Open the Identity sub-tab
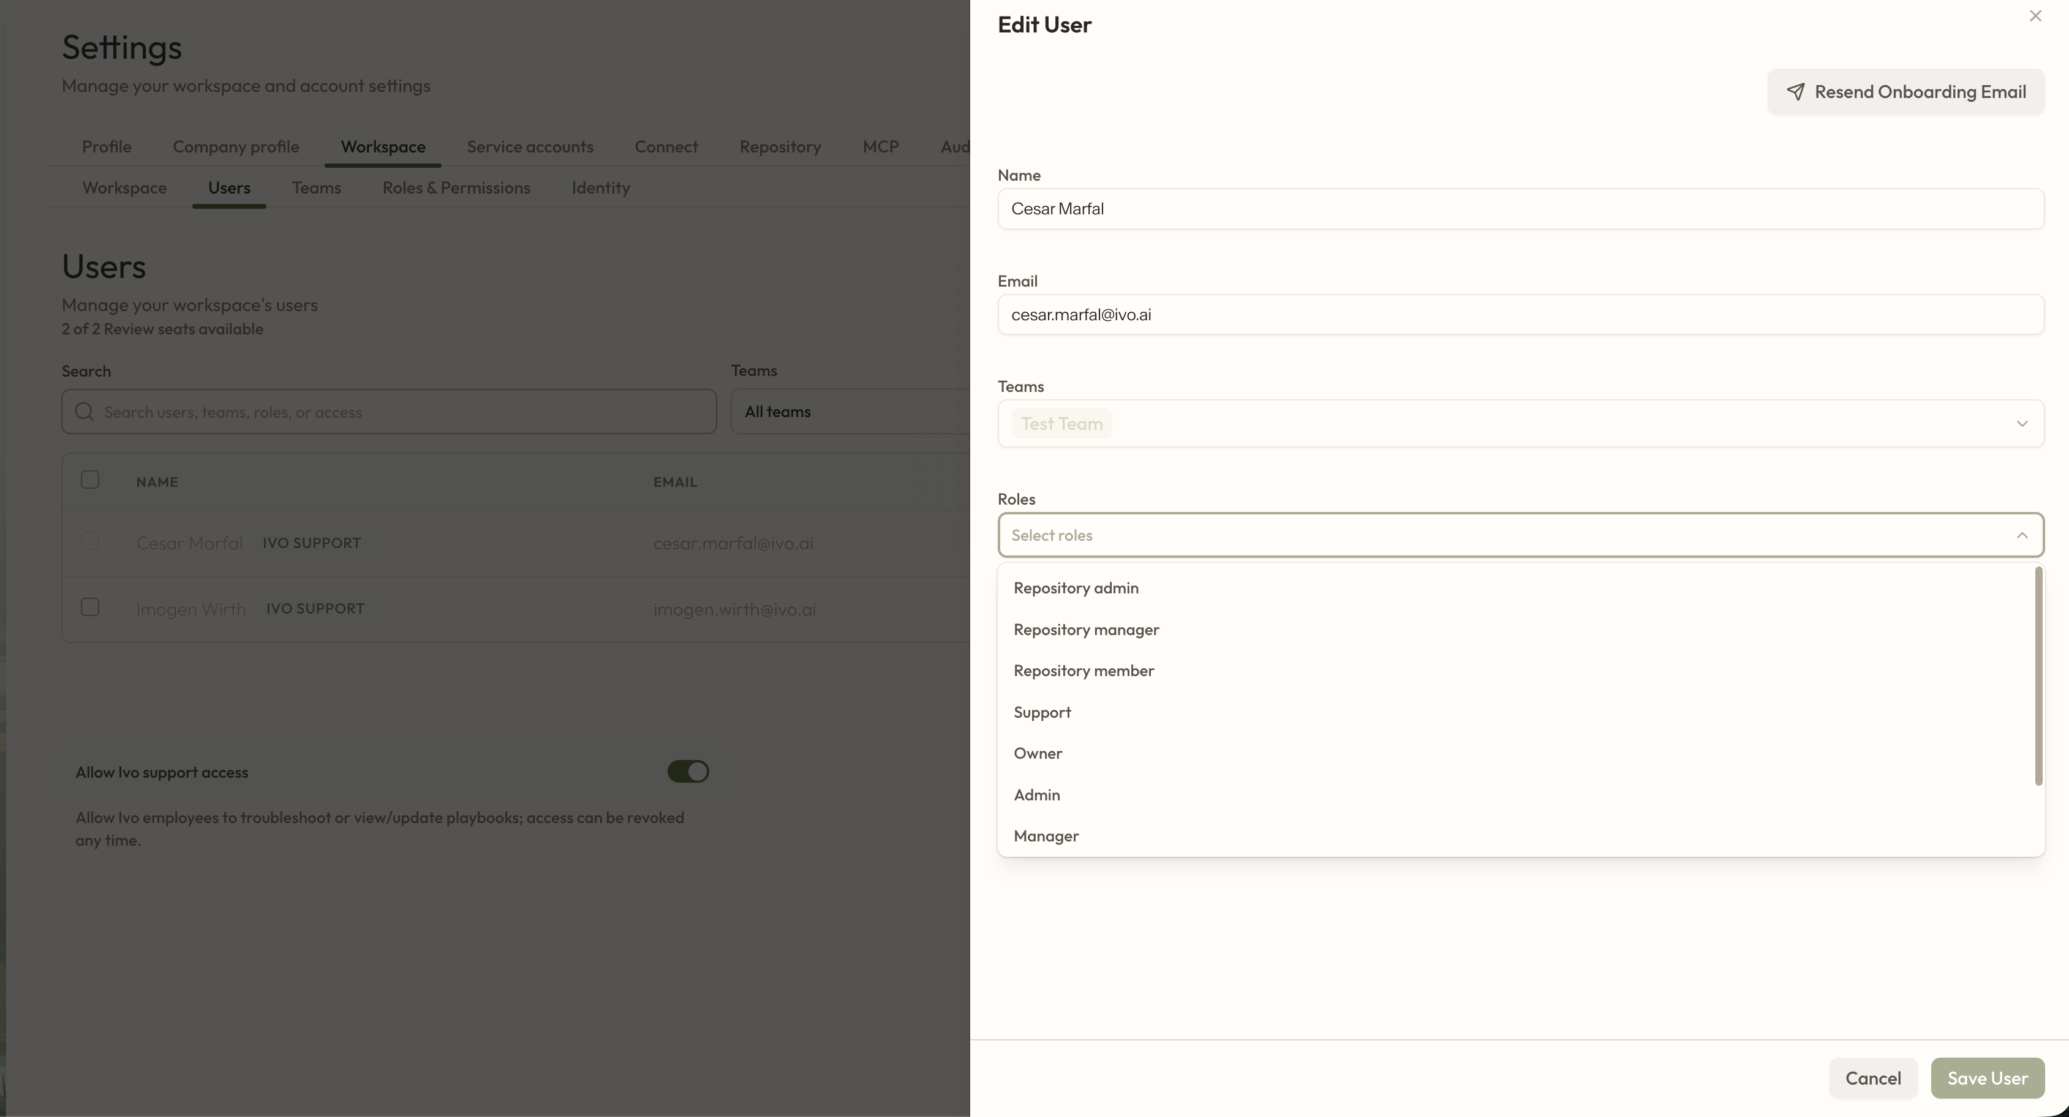This screenshot has height=1117, width=2069. tap(601, 188)
